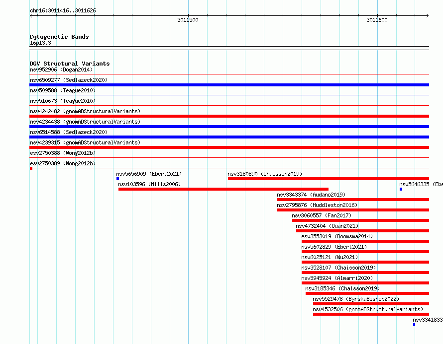Click the nsv5529478 (ByrskaBishop2022) label
This screenshot has width=443, height=344.
click(356, 299)
